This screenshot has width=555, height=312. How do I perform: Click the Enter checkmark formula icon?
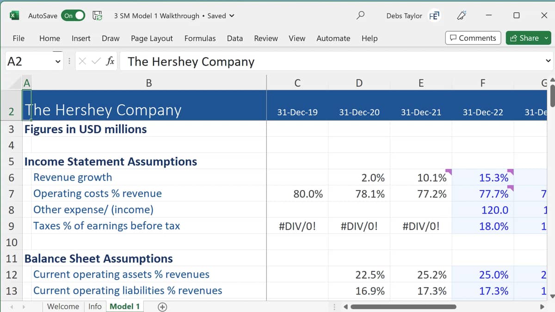pyautogui.click(x=96, y=61)
